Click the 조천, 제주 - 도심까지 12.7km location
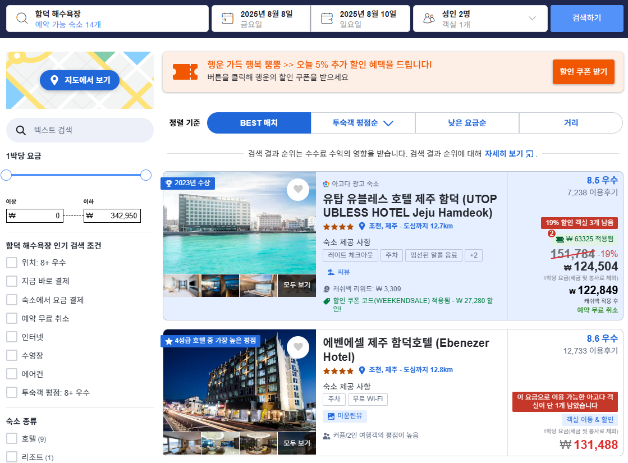 pos(411,226)
